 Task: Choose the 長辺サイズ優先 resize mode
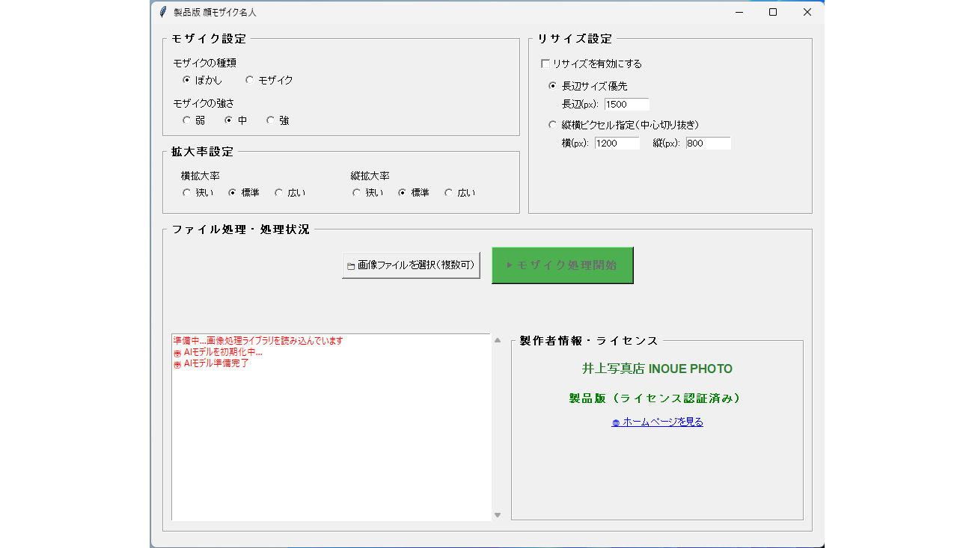coord(552,84)
